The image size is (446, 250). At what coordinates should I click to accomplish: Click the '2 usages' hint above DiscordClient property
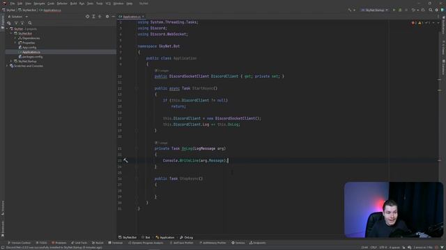pyautogui.click(x=162, y=71)
